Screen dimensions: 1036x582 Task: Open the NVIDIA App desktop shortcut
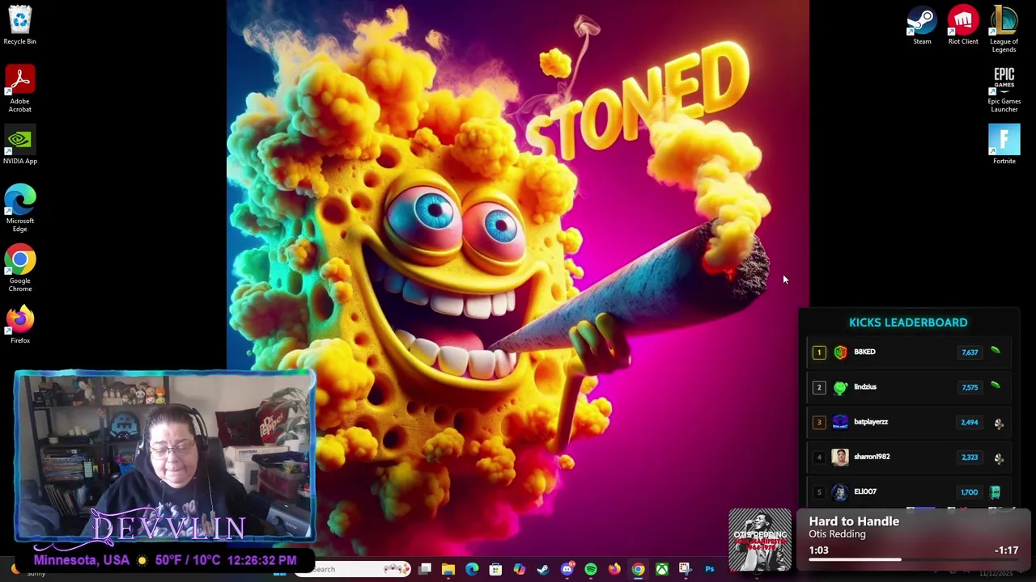(19, 145)
